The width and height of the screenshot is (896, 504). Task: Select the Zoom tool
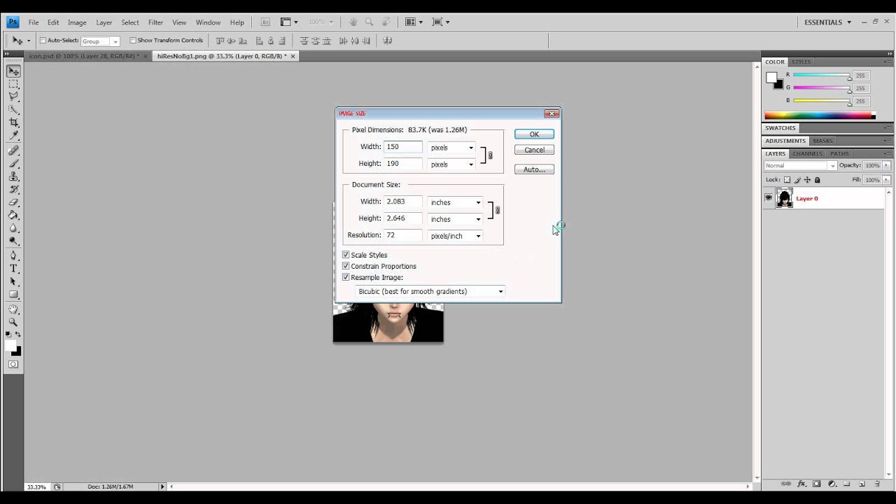click(x=13, y=323)
